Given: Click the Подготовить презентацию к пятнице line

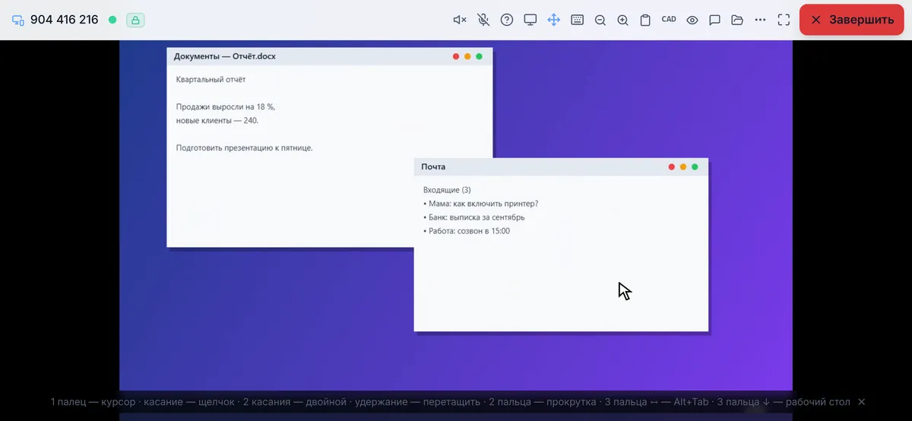Looking at the screenshot, I should 245,148.
